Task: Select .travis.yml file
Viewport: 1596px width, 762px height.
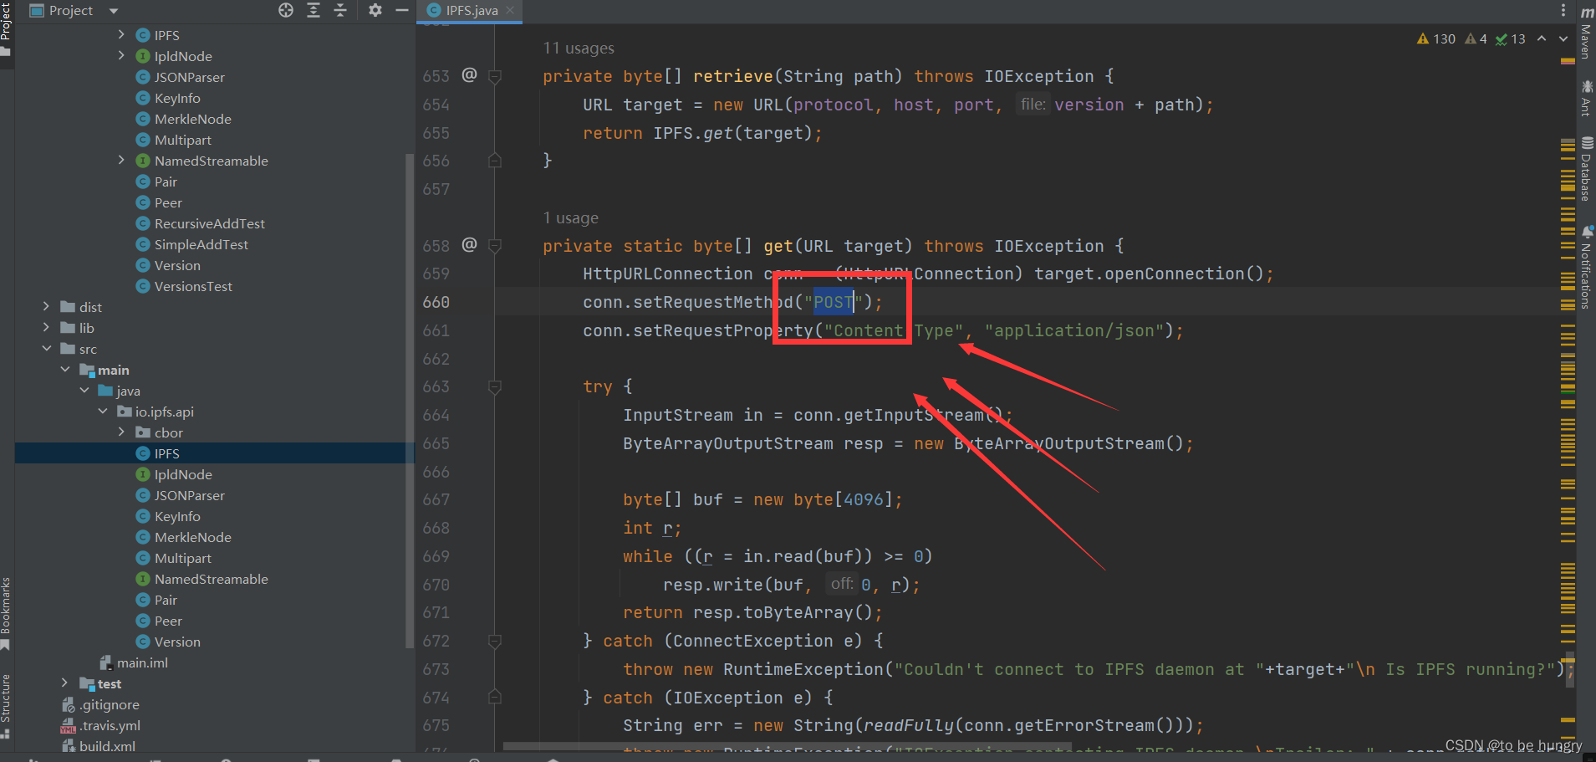Action: (x=102, y=725)
